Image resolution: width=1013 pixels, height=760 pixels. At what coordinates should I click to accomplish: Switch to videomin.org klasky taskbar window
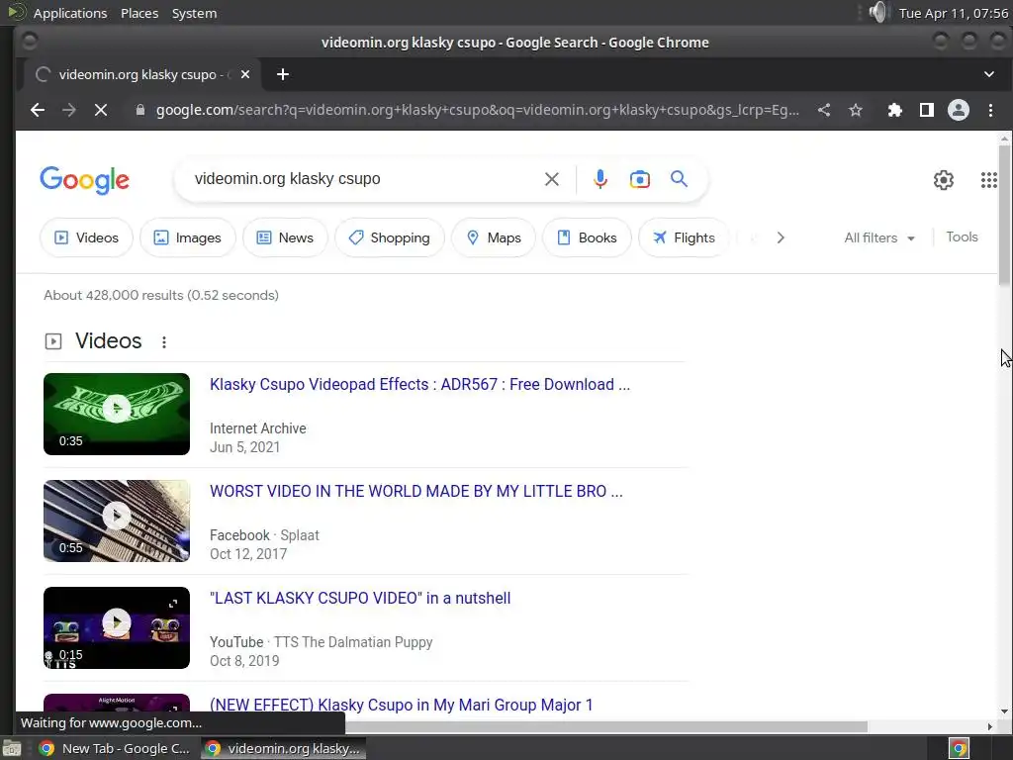point(283,748)
